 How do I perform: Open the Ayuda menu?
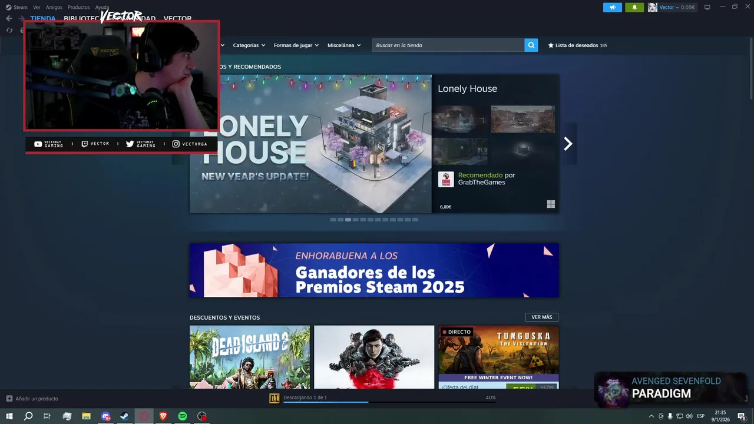pos(102,7)
